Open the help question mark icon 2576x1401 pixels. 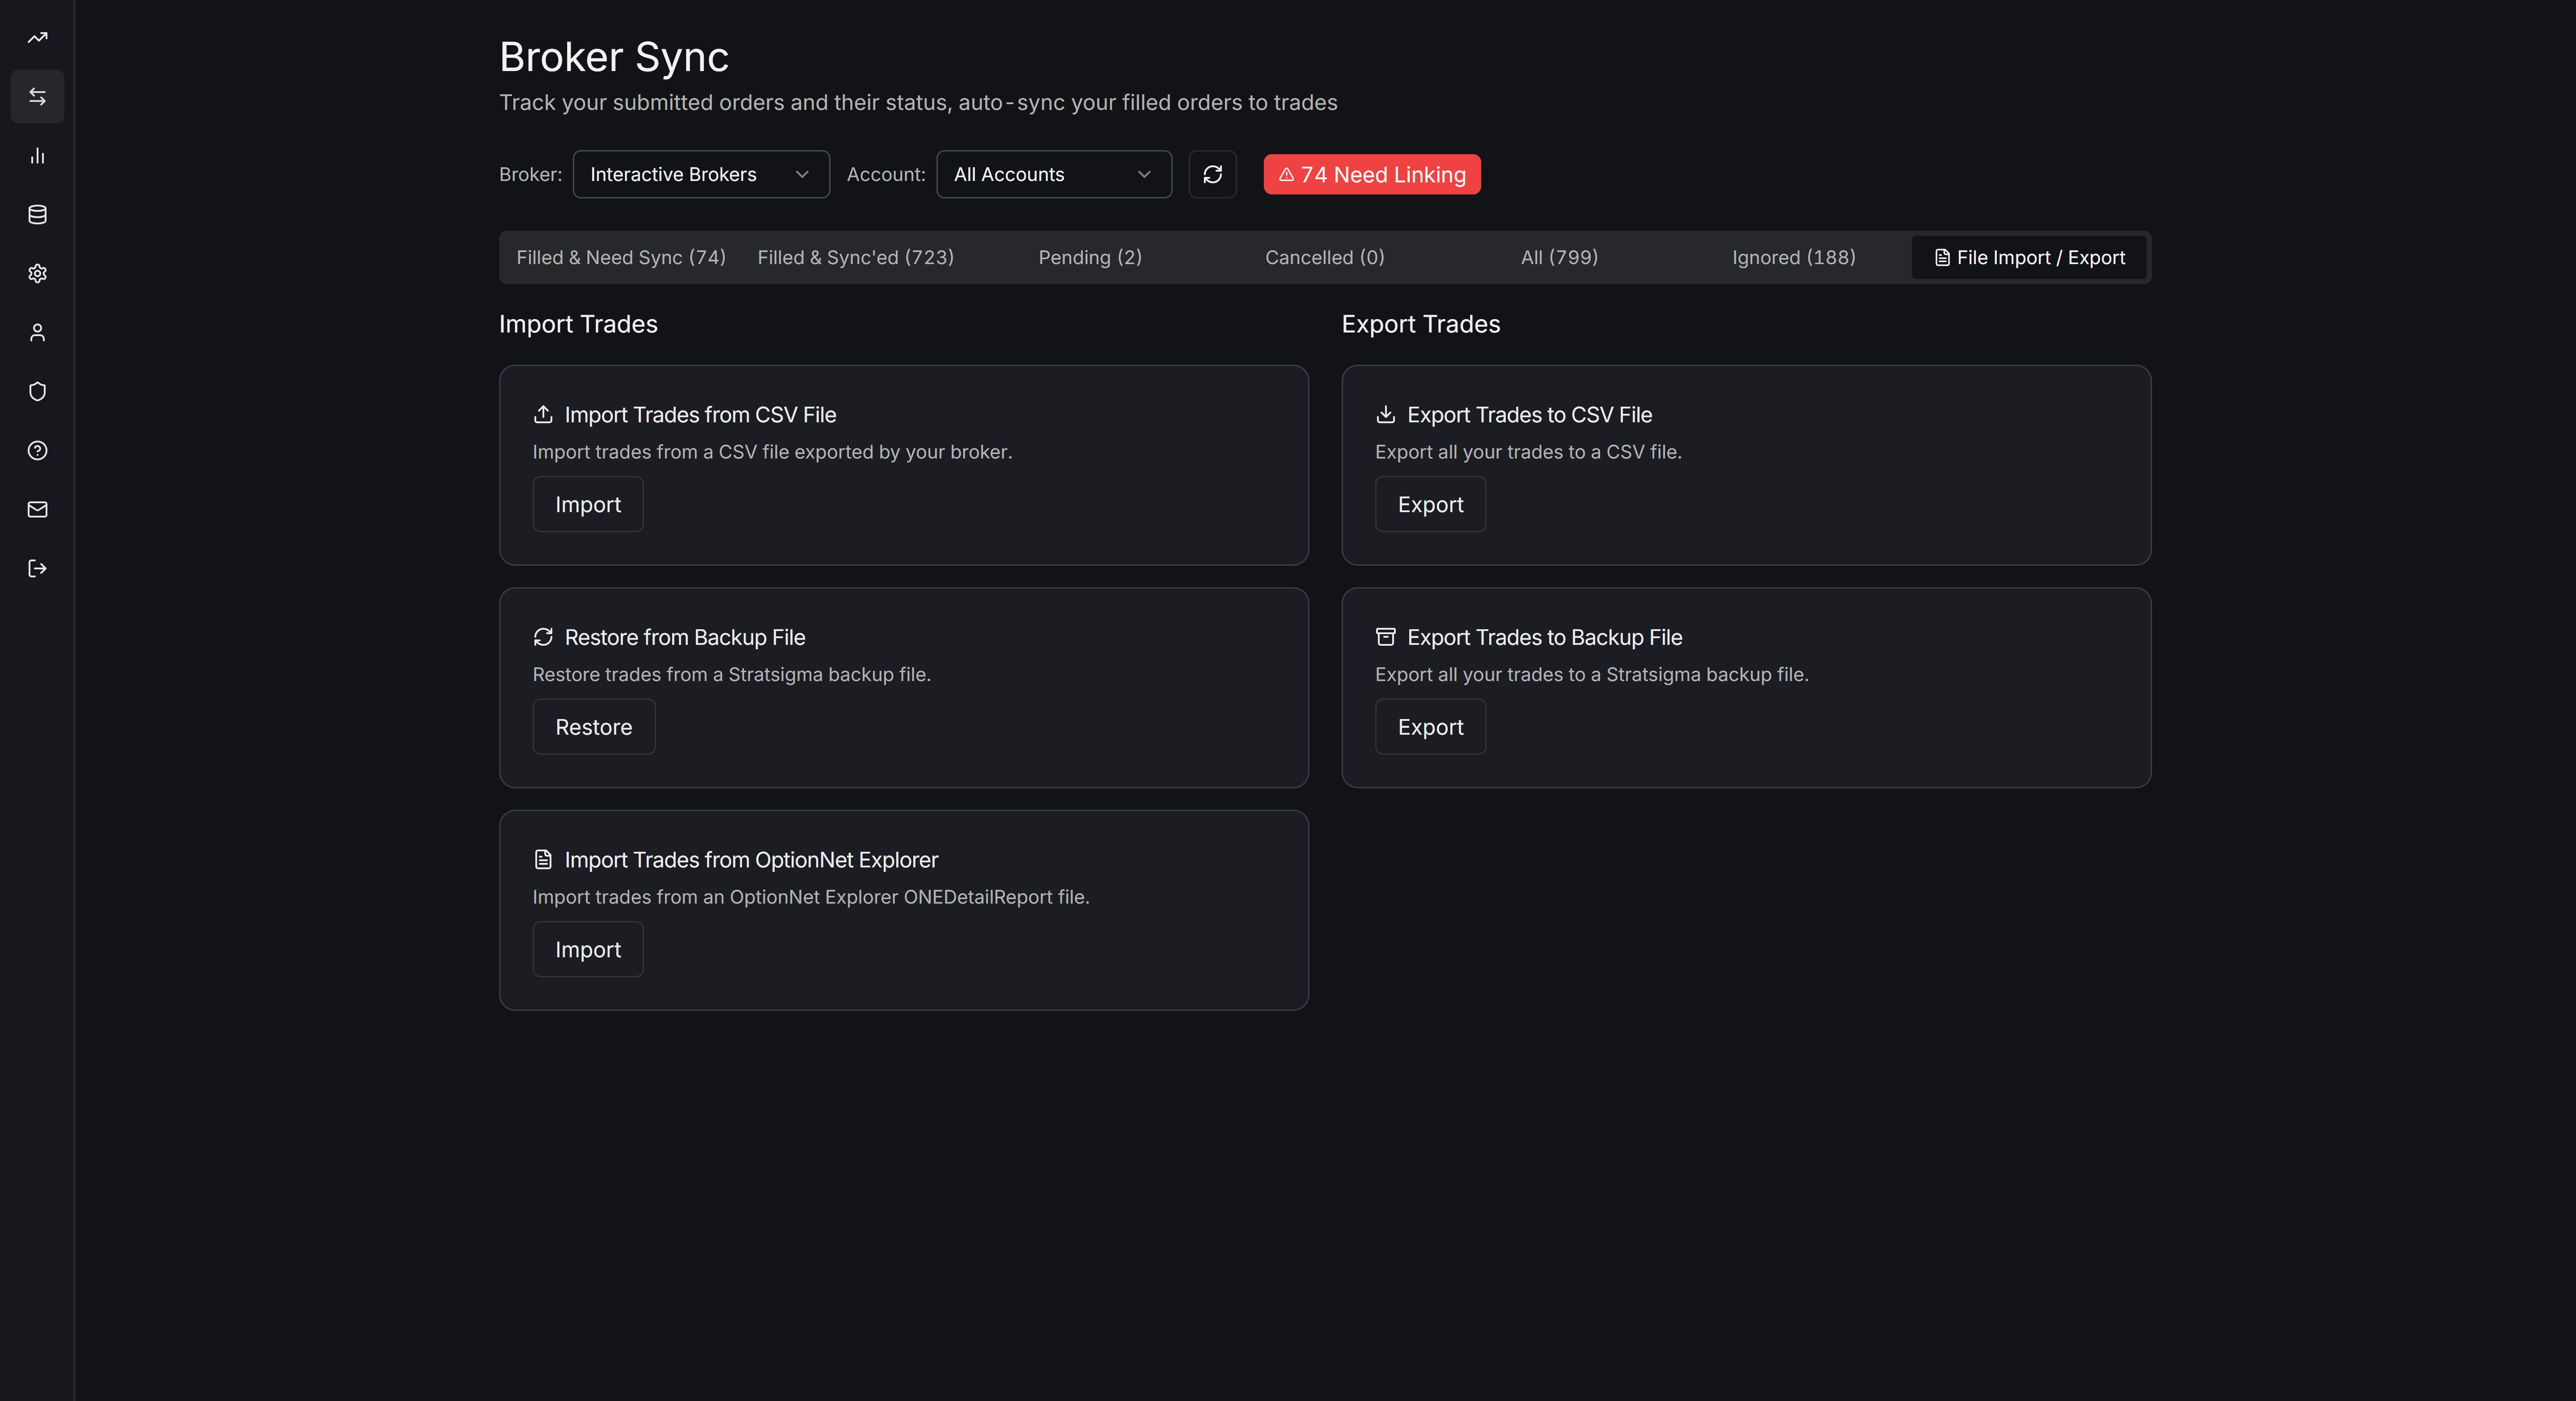coord(37,450)
